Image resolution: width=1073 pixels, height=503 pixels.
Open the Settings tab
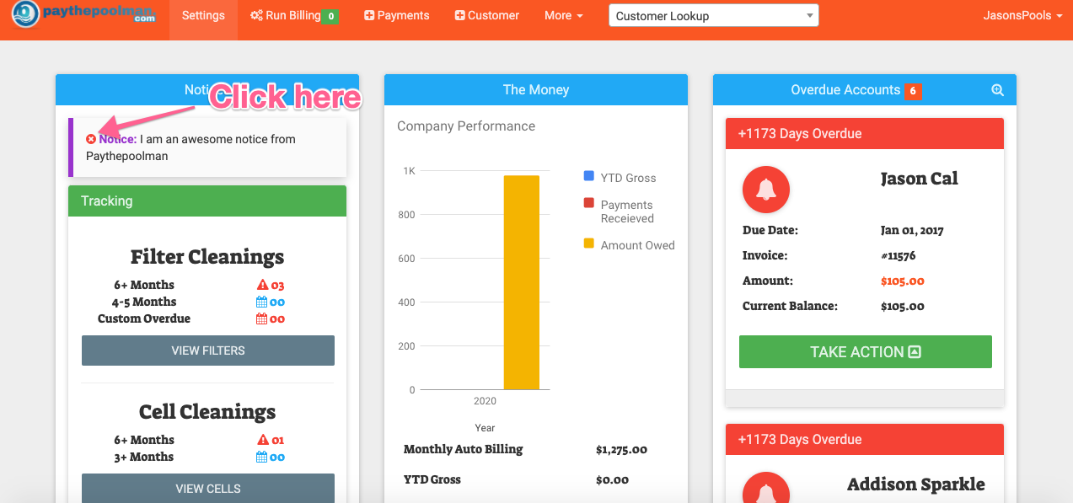click(203, 15)
